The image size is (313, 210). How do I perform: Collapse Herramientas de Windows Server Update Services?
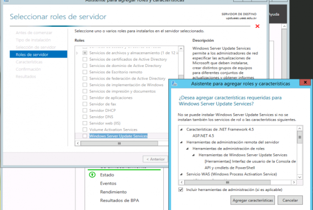coord(194,155)
